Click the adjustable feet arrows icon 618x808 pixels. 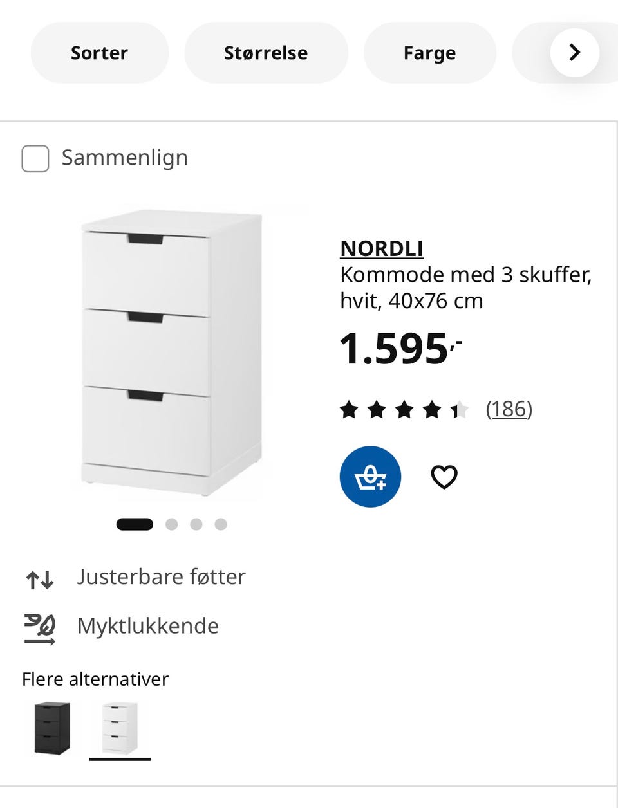tap(40, 580)
